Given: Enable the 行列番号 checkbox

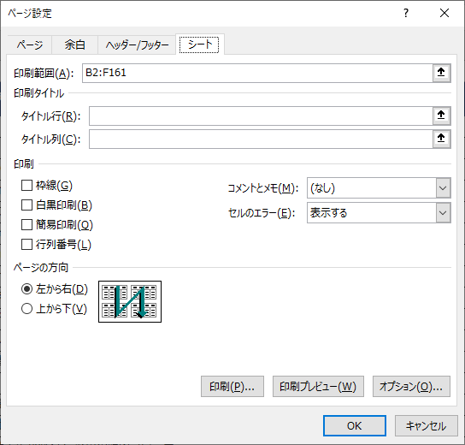Looking at the screenshot, I should pos(26,245).
